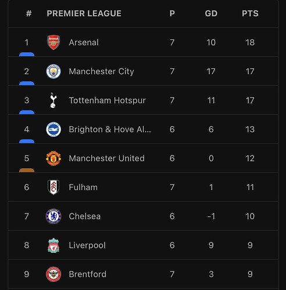Click the Liverpool liver bird crest
The width and height of the screenshot is (286, 290).
[53, 245]
